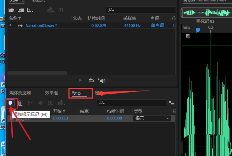Expand the Narration01.wav file entry
The width and height of the screenshot is (232, 156).
pyautogui.click(x=11, y=26)
